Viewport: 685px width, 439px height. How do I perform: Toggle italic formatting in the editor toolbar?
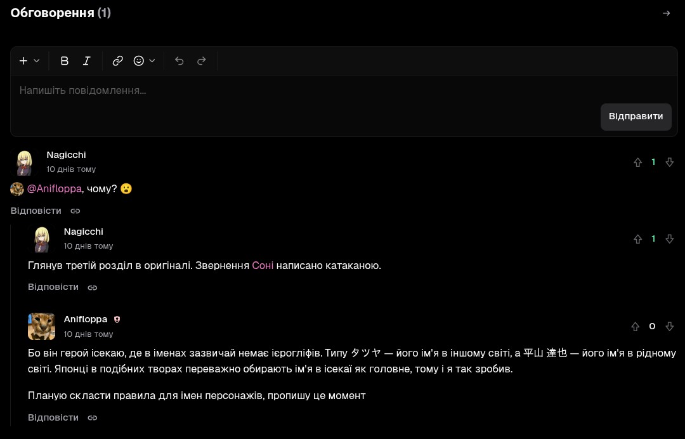pos(86,61)
